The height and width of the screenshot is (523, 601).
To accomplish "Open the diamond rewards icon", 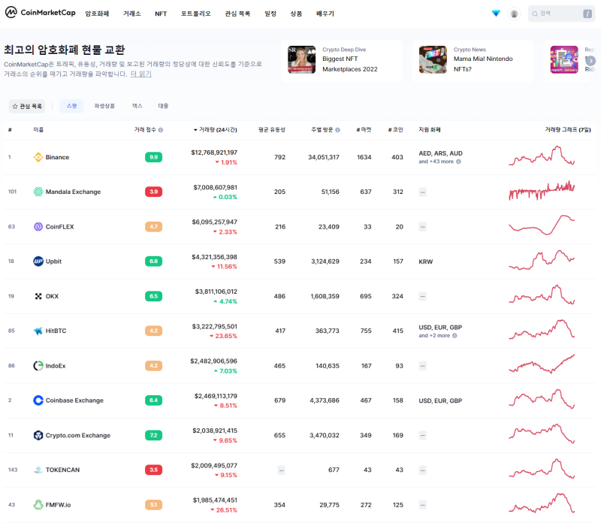I will [x=496, y=14].
